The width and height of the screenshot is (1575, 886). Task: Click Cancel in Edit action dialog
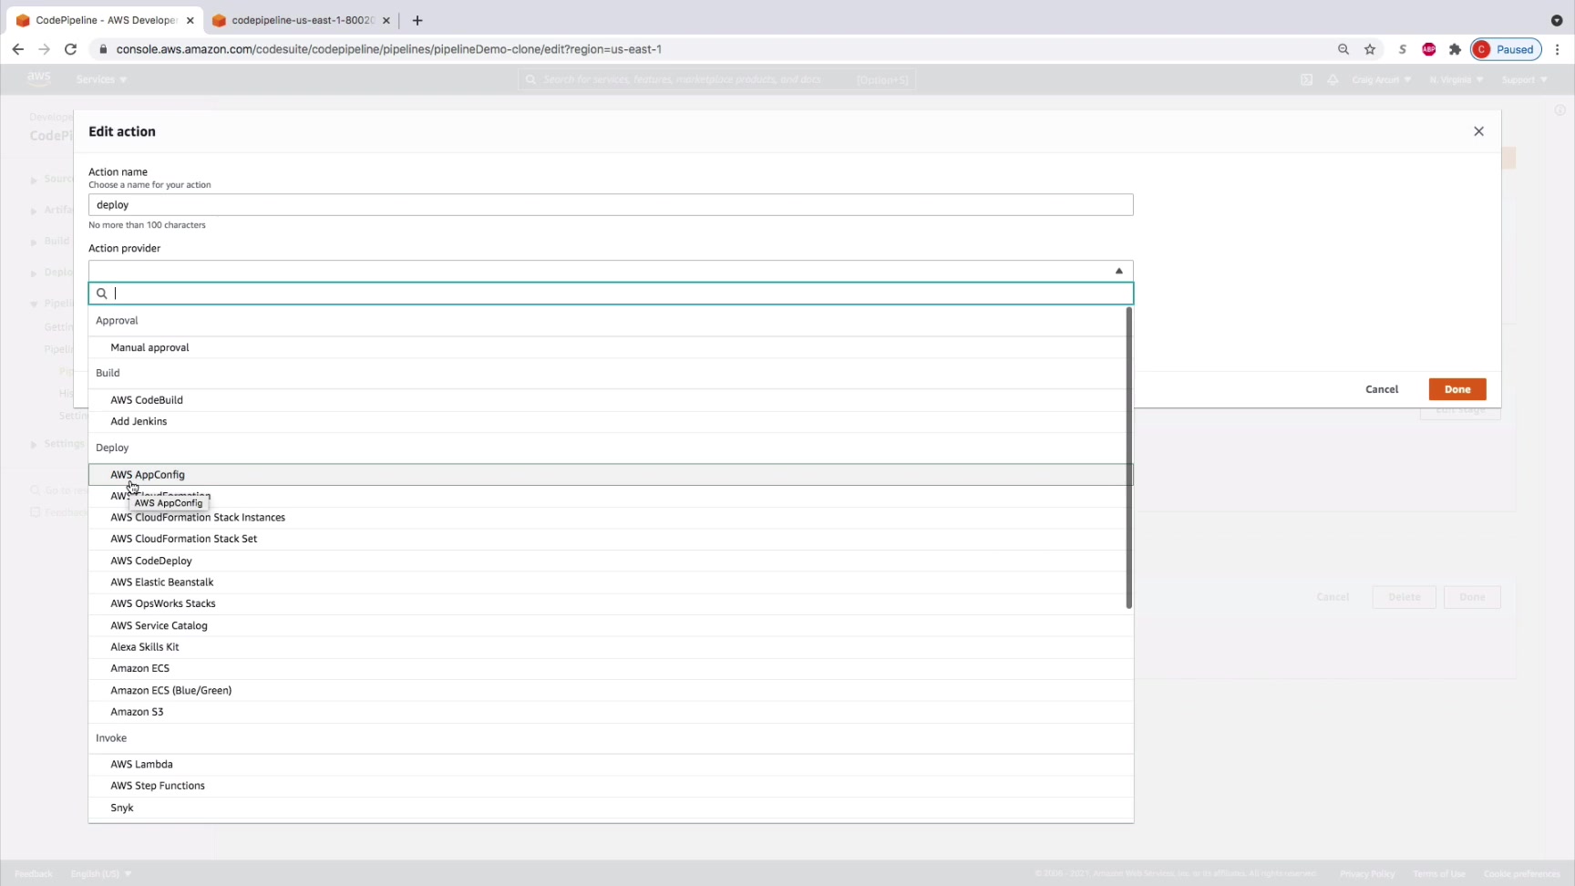(1382, 389)
